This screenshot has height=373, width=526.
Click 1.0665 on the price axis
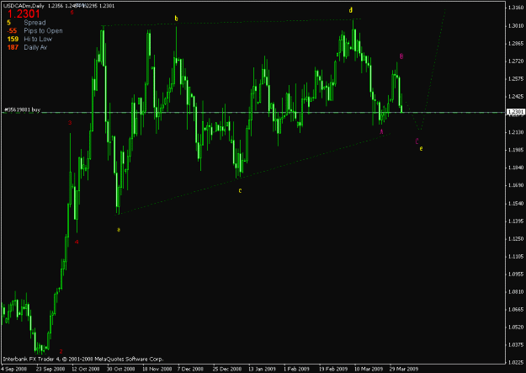click(x=516, y=310)
